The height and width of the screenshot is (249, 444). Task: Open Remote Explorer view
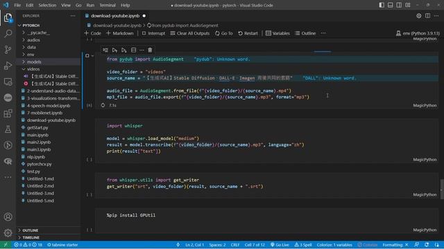click(x=8, y=82)
